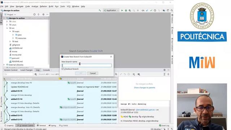231x130 pixels.
Task: Open the TODO tool window tab
Action: pyautogui.click(x=64, y=126)
